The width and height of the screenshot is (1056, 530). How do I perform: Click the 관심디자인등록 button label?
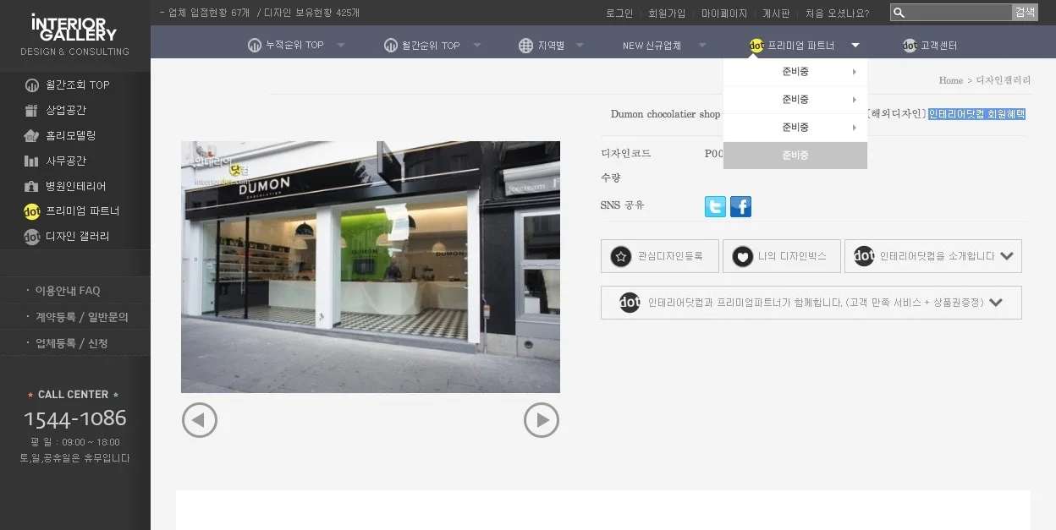[670, 256]
